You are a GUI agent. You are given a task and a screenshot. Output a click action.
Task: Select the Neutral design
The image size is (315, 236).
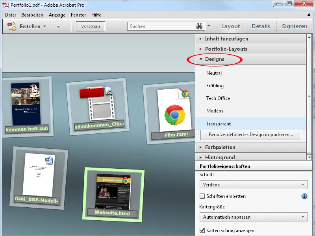(250, 73)
